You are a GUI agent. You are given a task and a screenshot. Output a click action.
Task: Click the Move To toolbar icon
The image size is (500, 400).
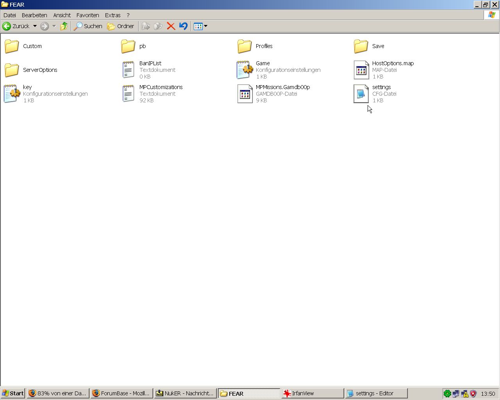[146, 26]
